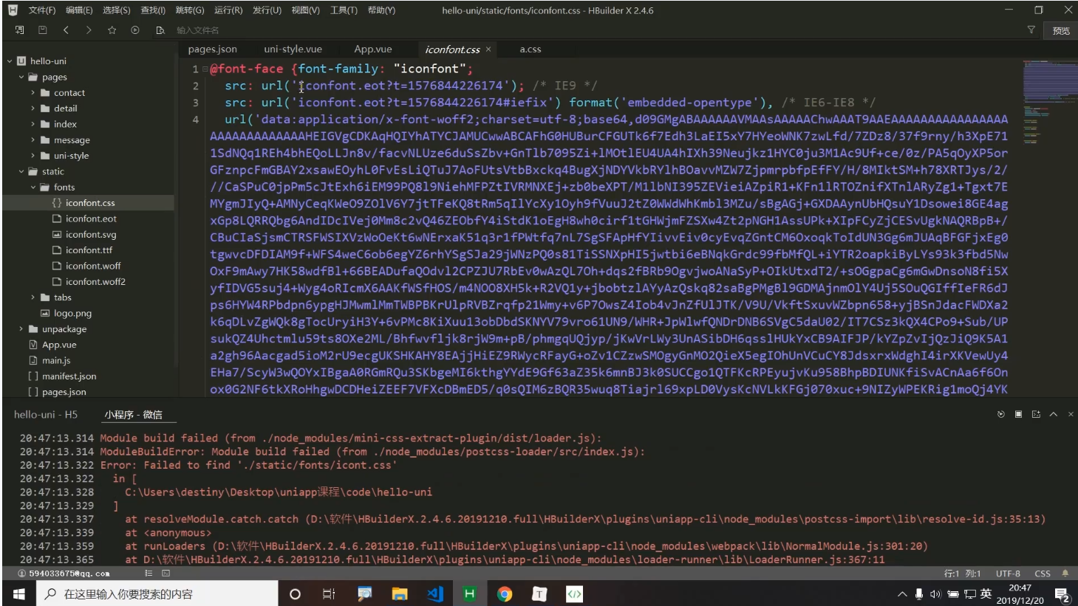1078x606 pixels.
Task: Expand the detail folder
Action: 33,109
